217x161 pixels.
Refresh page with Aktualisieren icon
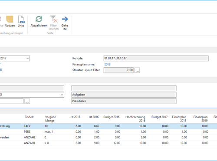pos(39,19)
